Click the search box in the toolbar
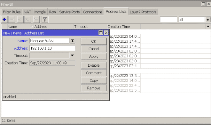This screenshot has width=211, height=125. pyautogui.click(x=168, y=20)
